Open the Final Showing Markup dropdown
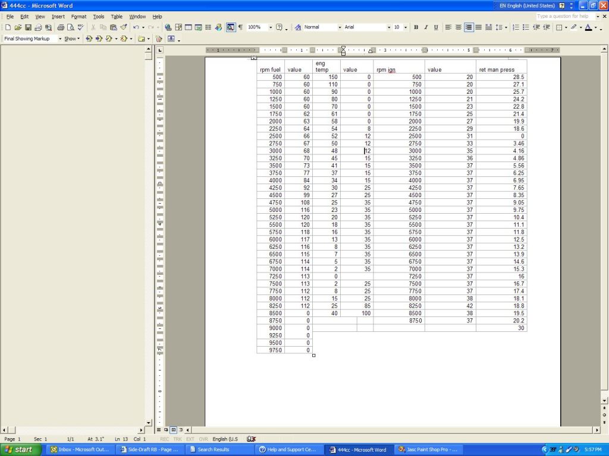Screen dimensions: 609x456 (x=59, y=39)
